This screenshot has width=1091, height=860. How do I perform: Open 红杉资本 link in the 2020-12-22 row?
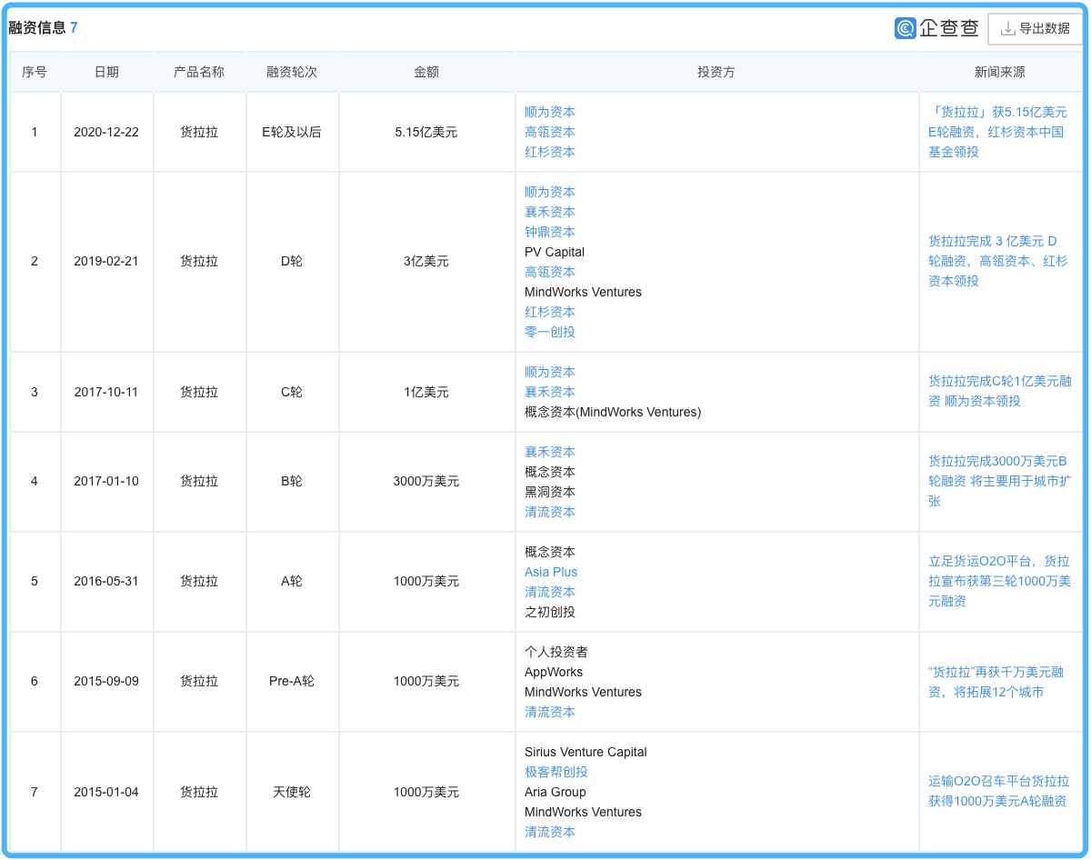tap(549, 152)
